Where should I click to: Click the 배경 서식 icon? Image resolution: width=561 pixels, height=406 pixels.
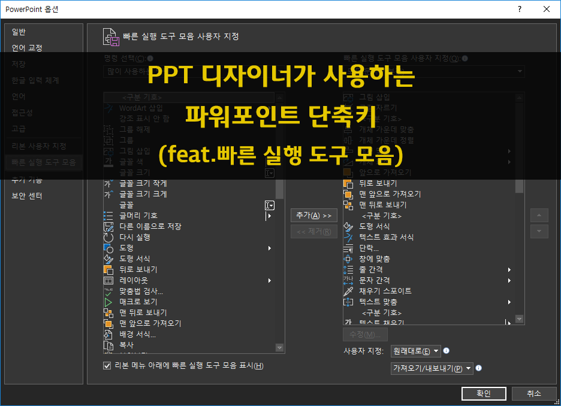pyautogui.click(x=108, y=335)
